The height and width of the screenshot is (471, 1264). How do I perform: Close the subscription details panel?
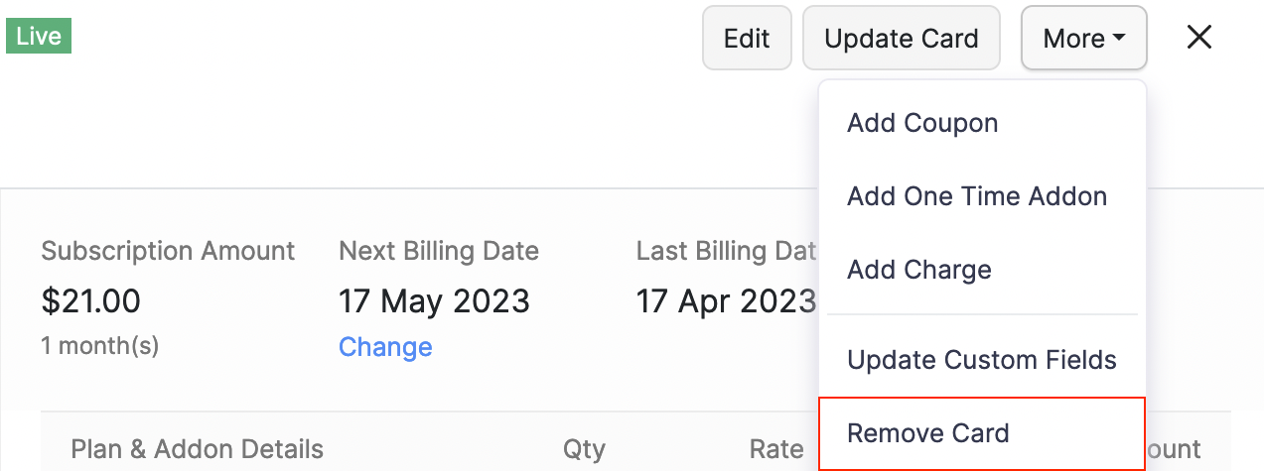click(x=1199, y=38)
